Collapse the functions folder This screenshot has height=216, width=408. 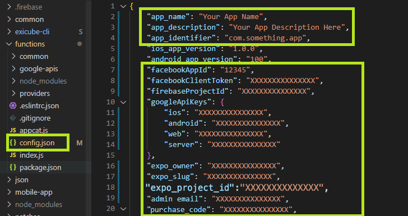coord(10,44)
